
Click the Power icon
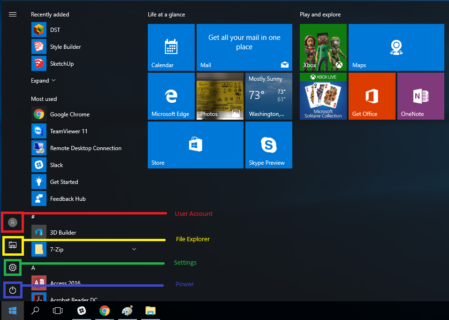[13, 290]
